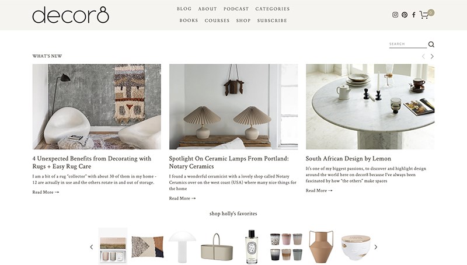Open the shopping cart icon
Image resolution: width=467 pixels, height=265 pixels.
[x=424, y=15]
